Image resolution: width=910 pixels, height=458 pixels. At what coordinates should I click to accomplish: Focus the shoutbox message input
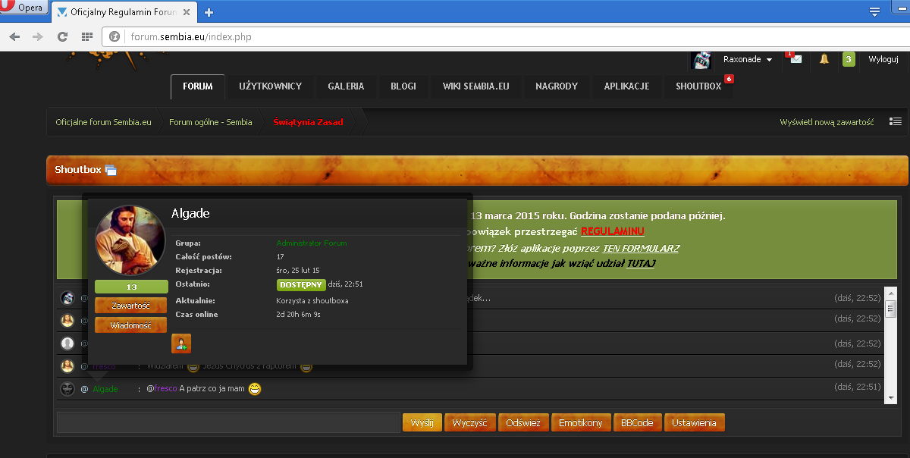tap(228, 422)
